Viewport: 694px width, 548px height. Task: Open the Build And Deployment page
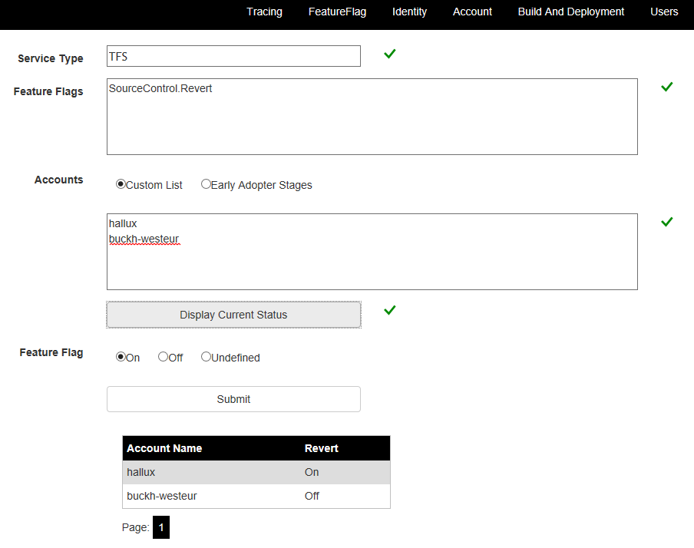click(x=570, y=12)
